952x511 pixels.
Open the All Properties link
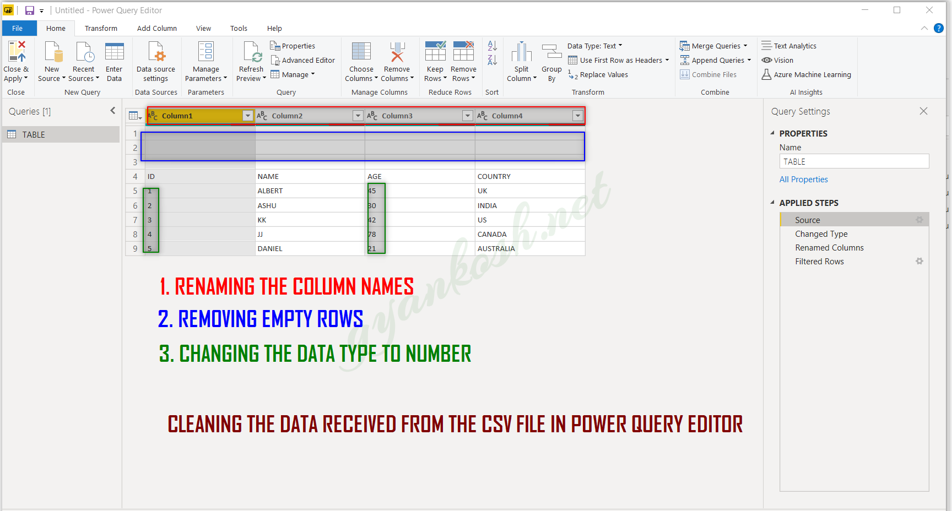pos(803,180)
